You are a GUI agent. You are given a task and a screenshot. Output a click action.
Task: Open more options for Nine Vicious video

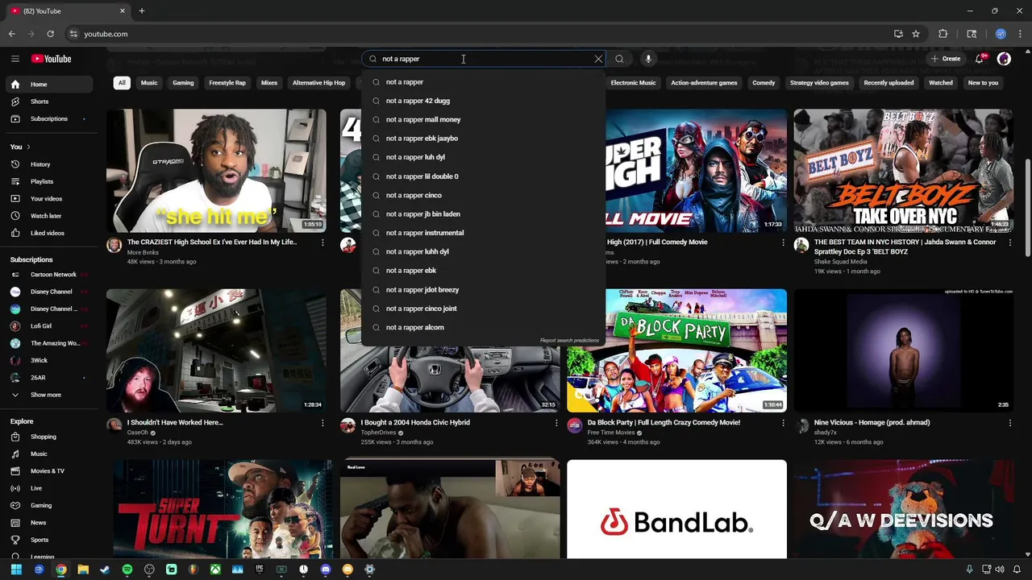click(x=1009, y=423)
